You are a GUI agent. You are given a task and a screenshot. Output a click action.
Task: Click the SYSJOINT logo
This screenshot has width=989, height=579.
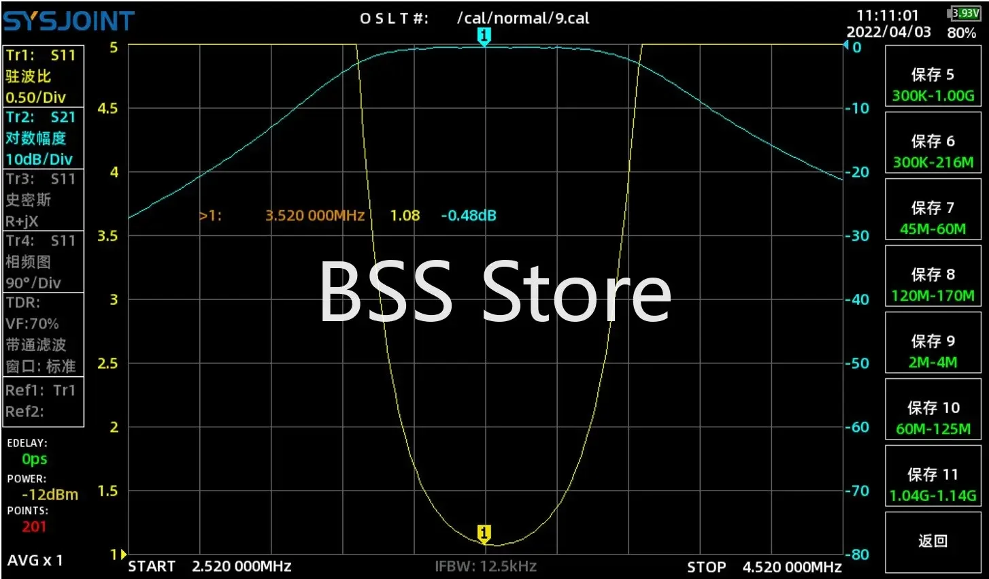tap(69, 21)
